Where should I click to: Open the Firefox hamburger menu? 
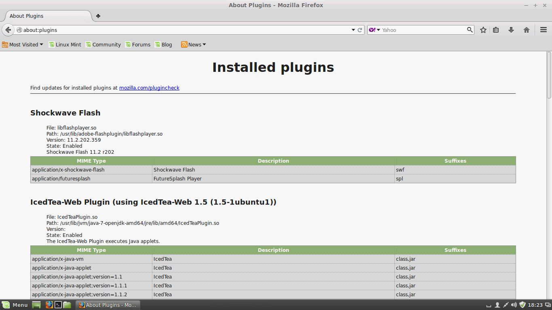coord(544,30)
